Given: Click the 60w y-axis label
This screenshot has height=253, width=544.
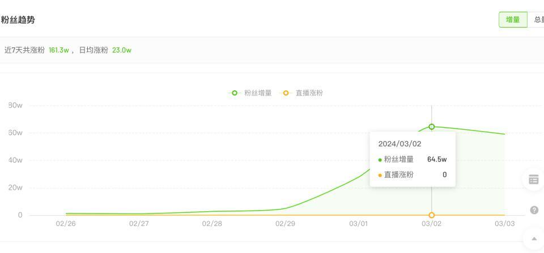Looking at the screenshot, I should point(15,133).
